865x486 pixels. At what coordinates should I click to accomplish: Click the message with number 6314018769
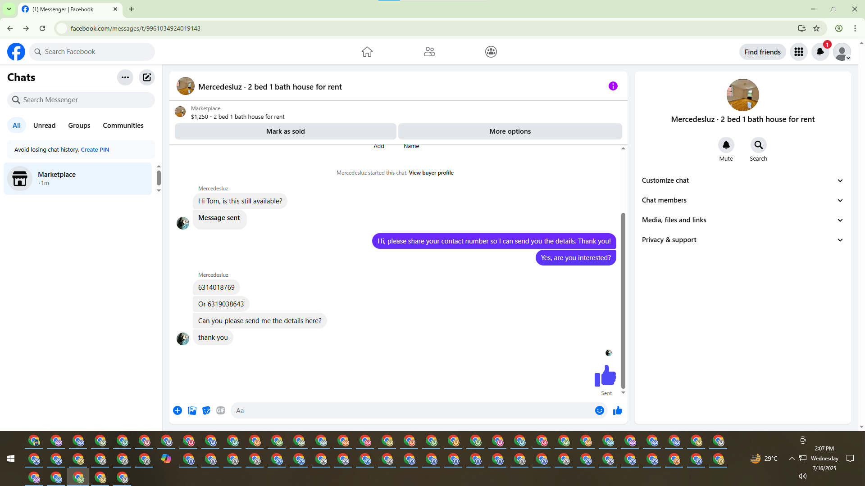pos(216,288)
